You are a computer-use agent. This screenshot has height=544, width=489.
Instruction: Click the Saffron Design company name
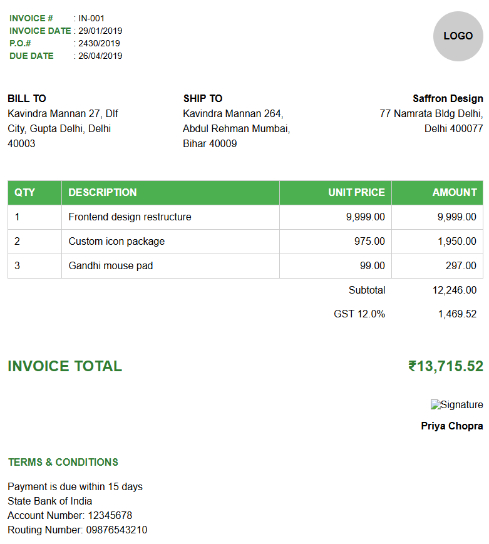pyautogui.click(x=448, y=98)
